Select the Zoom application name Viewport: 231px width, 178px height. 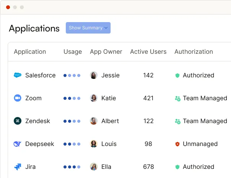point(33,98)
